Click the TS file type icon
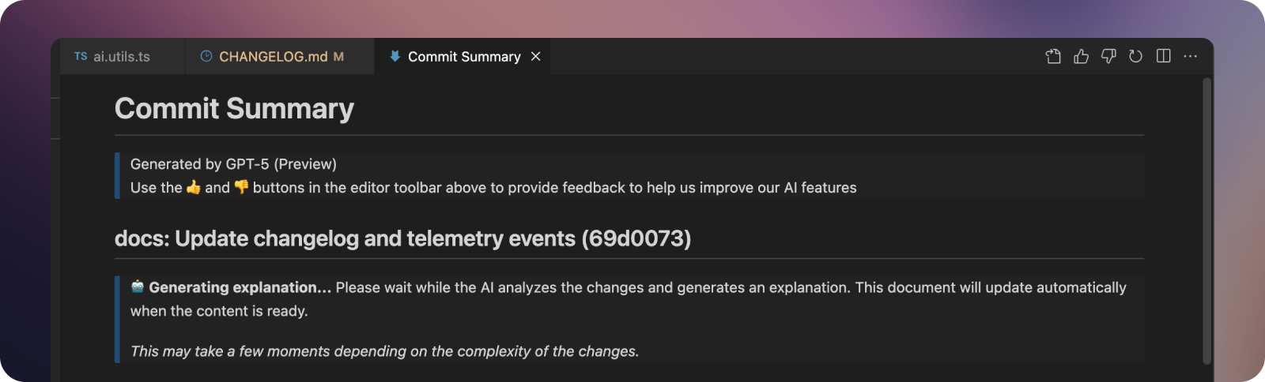 [81, 57]
